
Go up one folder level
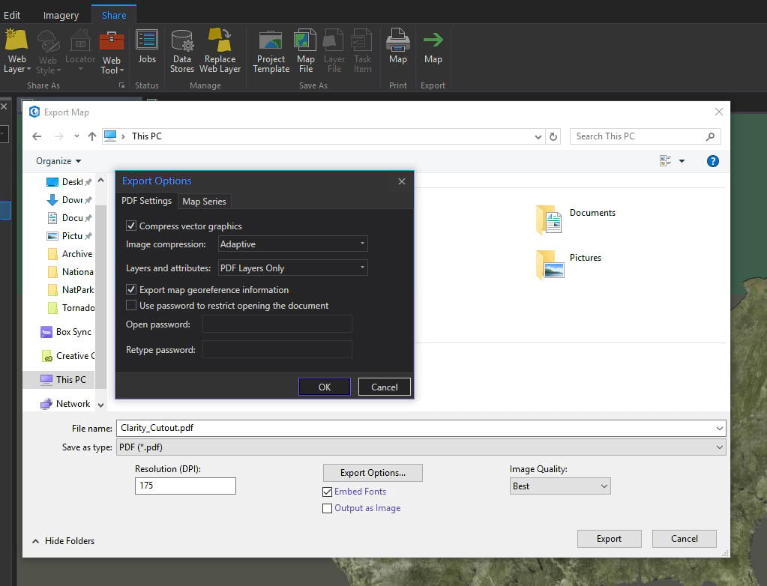92,136
